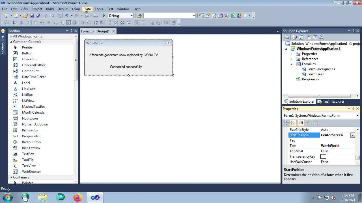362x203 pixels.
Task: Collapse the Containers toolbox group
Action: (x=11, y=177)
